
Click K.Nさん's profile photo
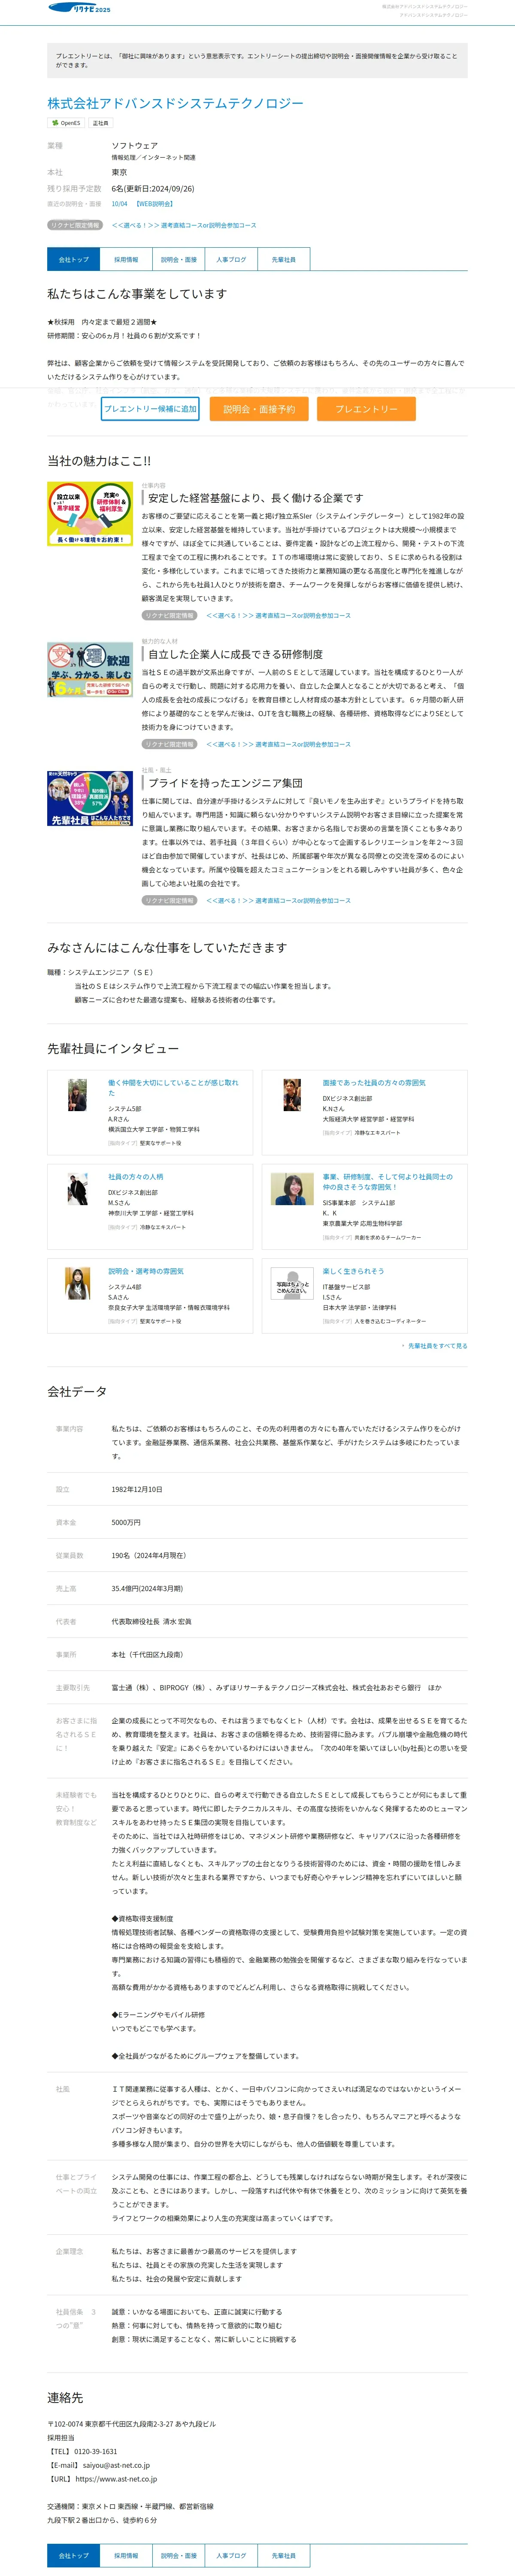[292, 1095]
